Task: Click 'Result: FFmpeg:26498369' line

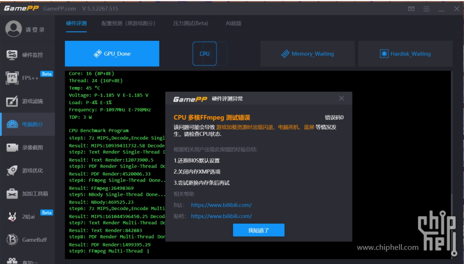Action: 101,188
